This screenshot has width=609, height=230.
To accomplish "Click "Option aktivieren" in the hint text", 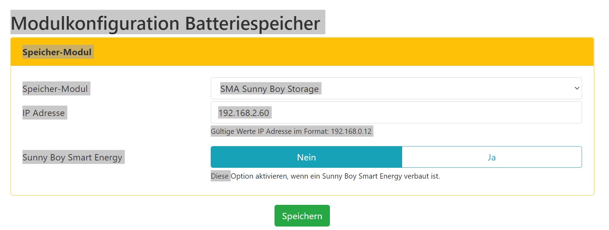I will pos(259,176).
